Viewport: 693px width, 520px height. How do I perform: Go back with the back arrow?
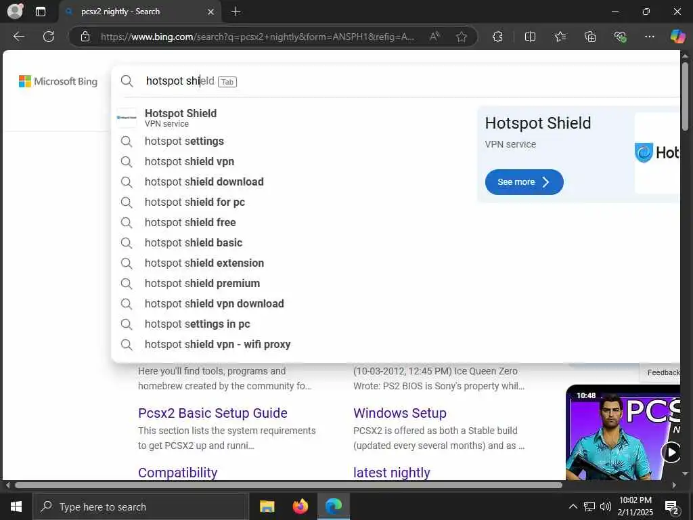tap(18, 37)
